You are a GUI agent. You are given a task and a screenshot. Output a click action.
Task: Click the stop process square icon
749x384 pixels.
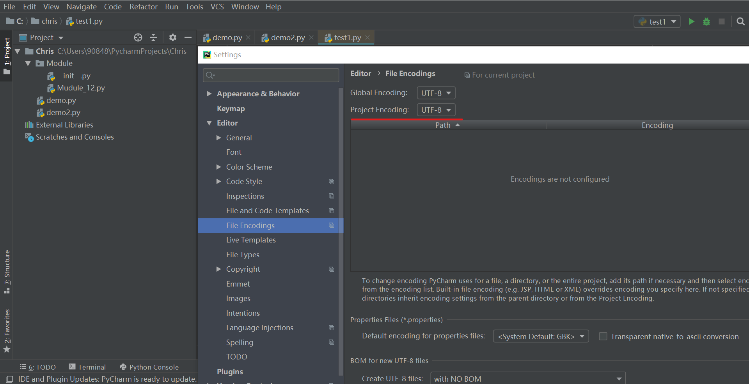click(722, 21)
